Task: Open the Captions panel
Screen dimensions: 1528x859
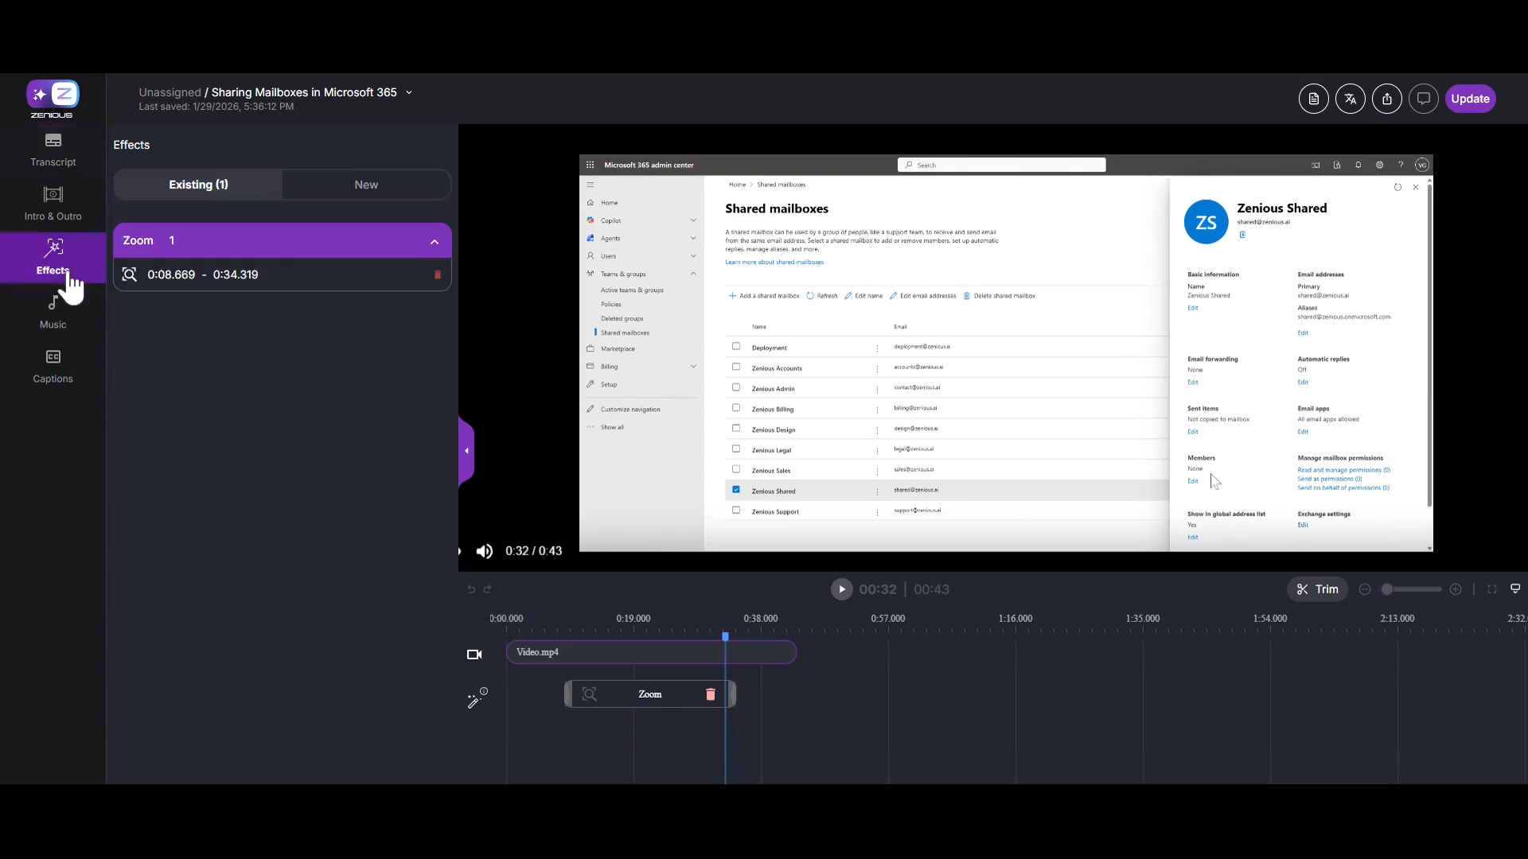Action: [x=53, y=366]
